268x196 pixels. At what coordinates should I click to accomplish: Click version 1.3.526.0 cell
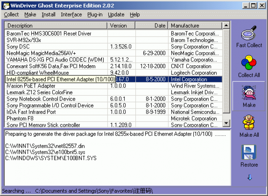121,46
